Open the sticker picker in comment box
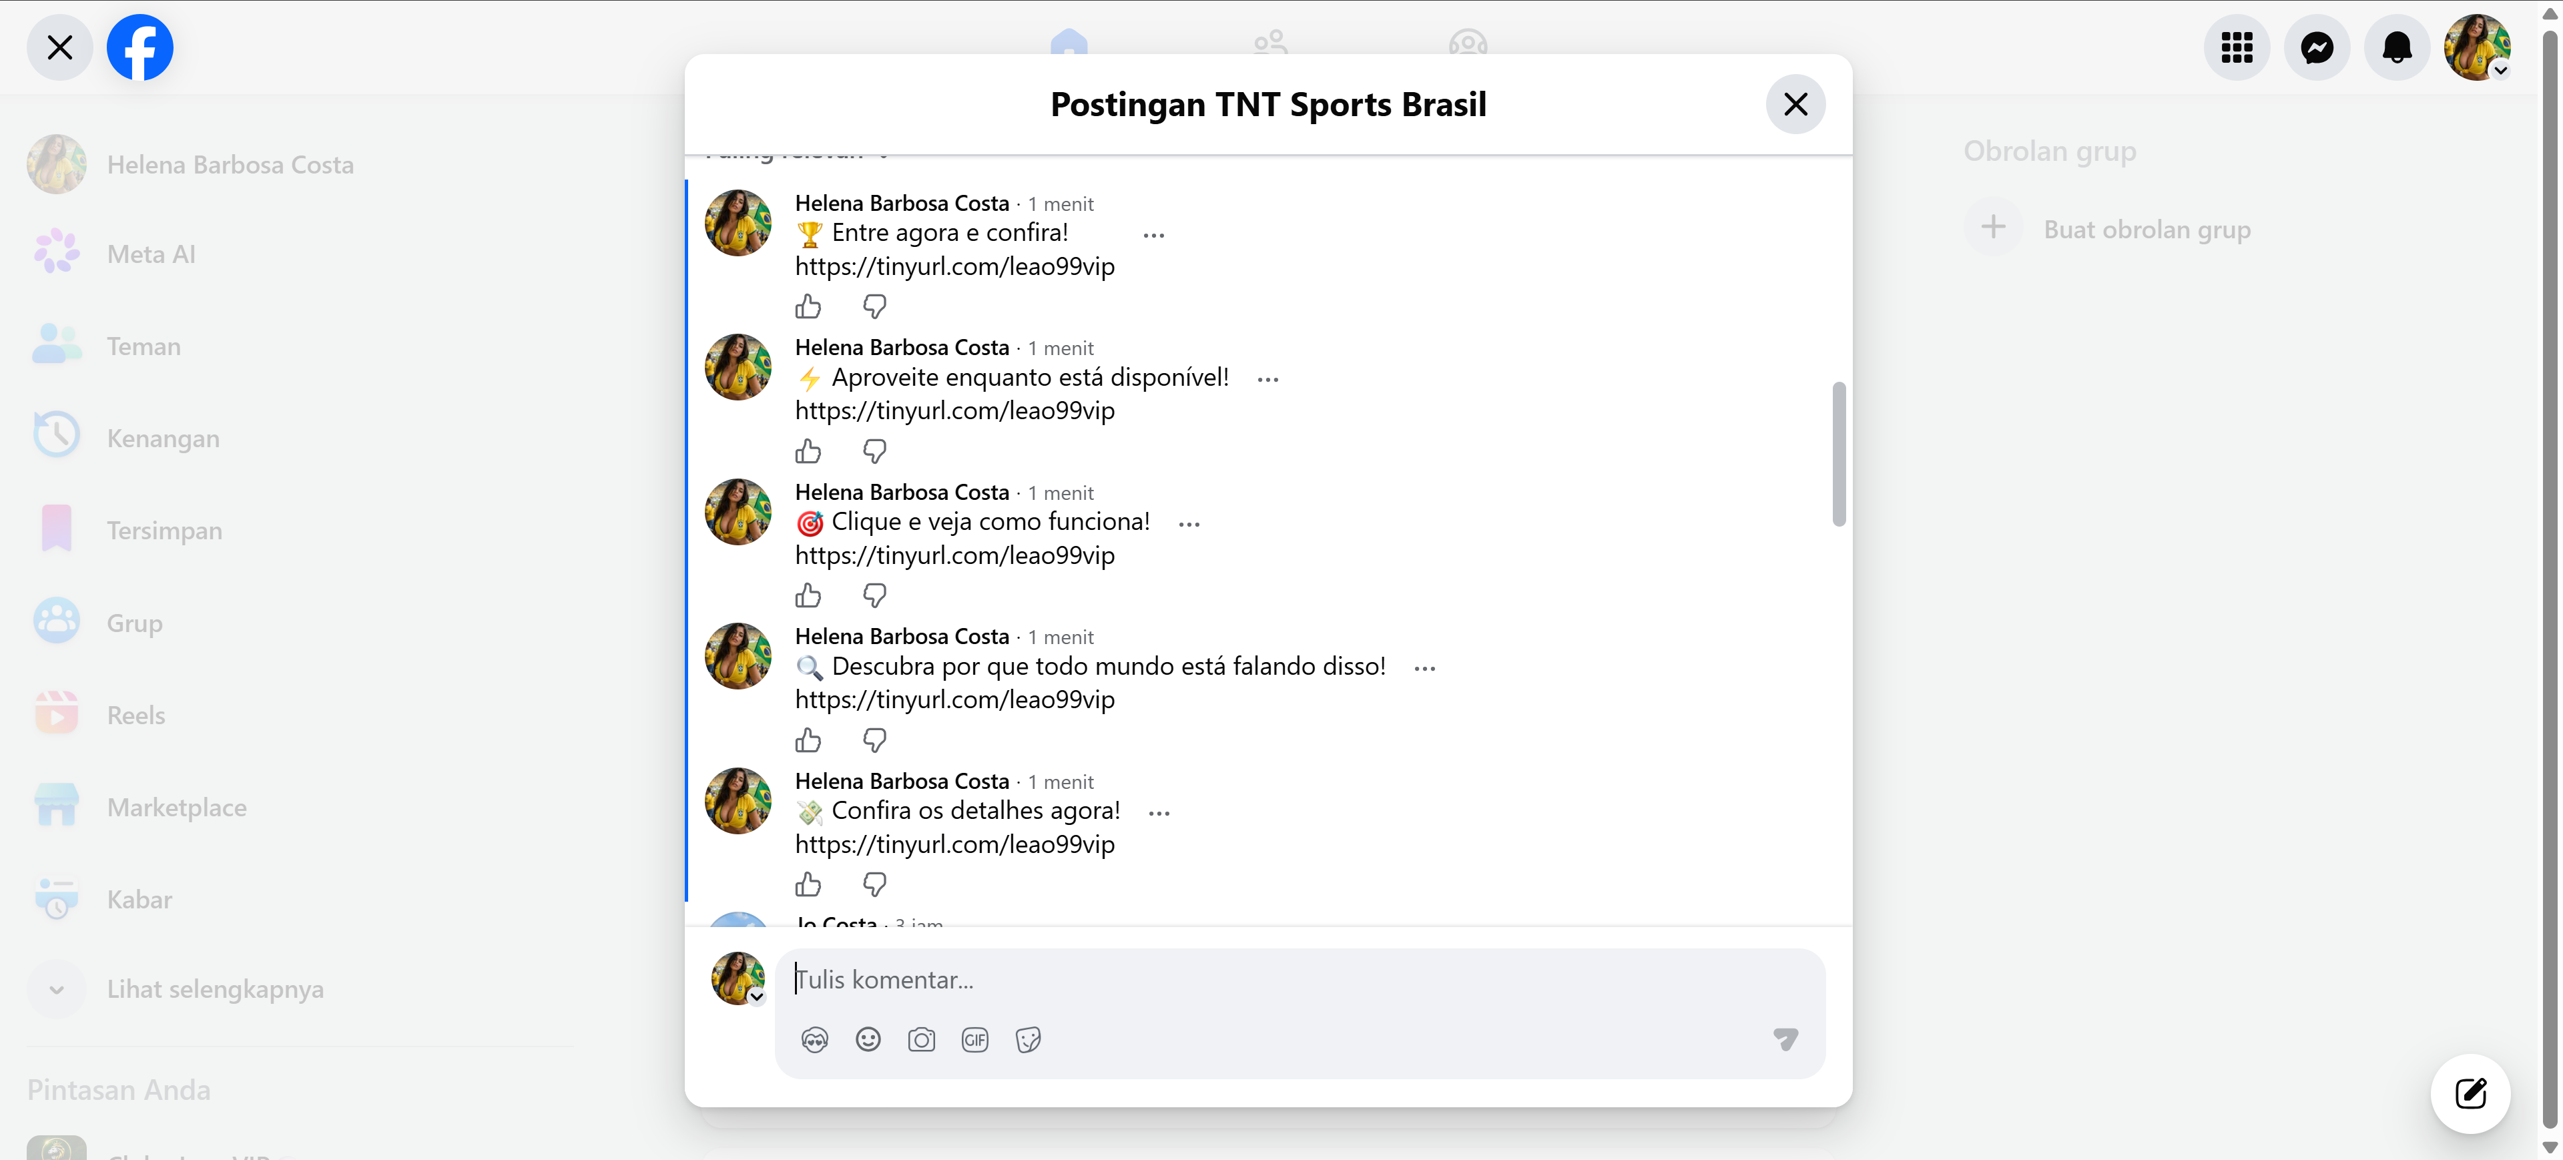Viewport: 2563px width, 1160px height. click(x=1029, y=1040)
